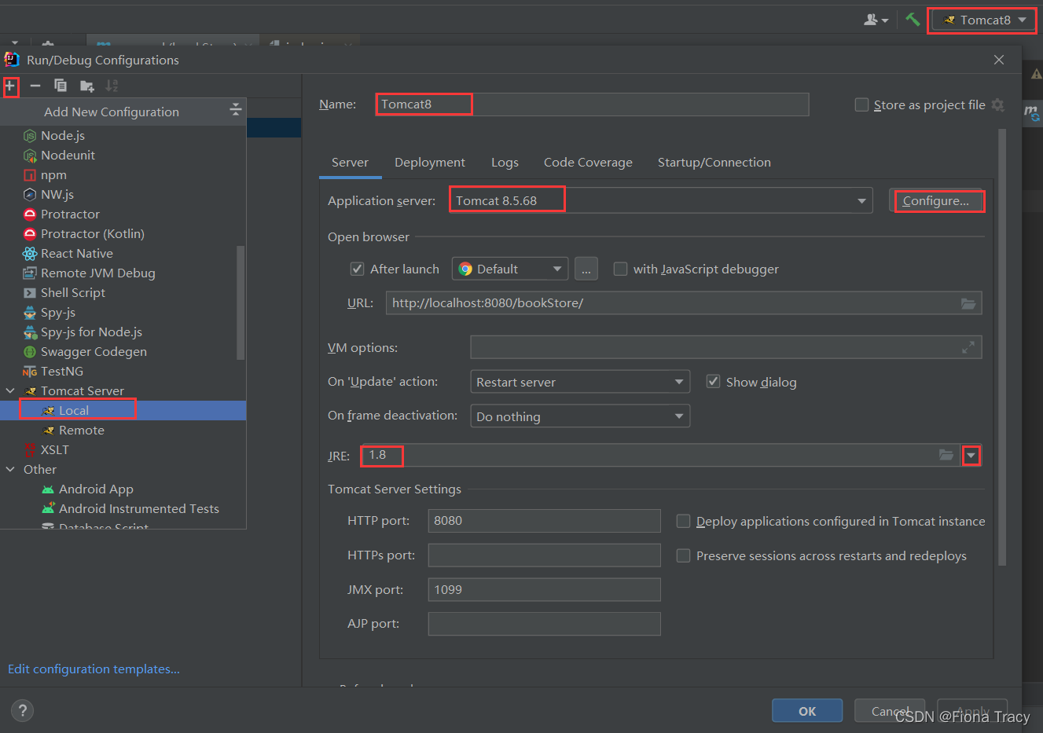Switch to the Startup/Connection tab

(714, 162)
